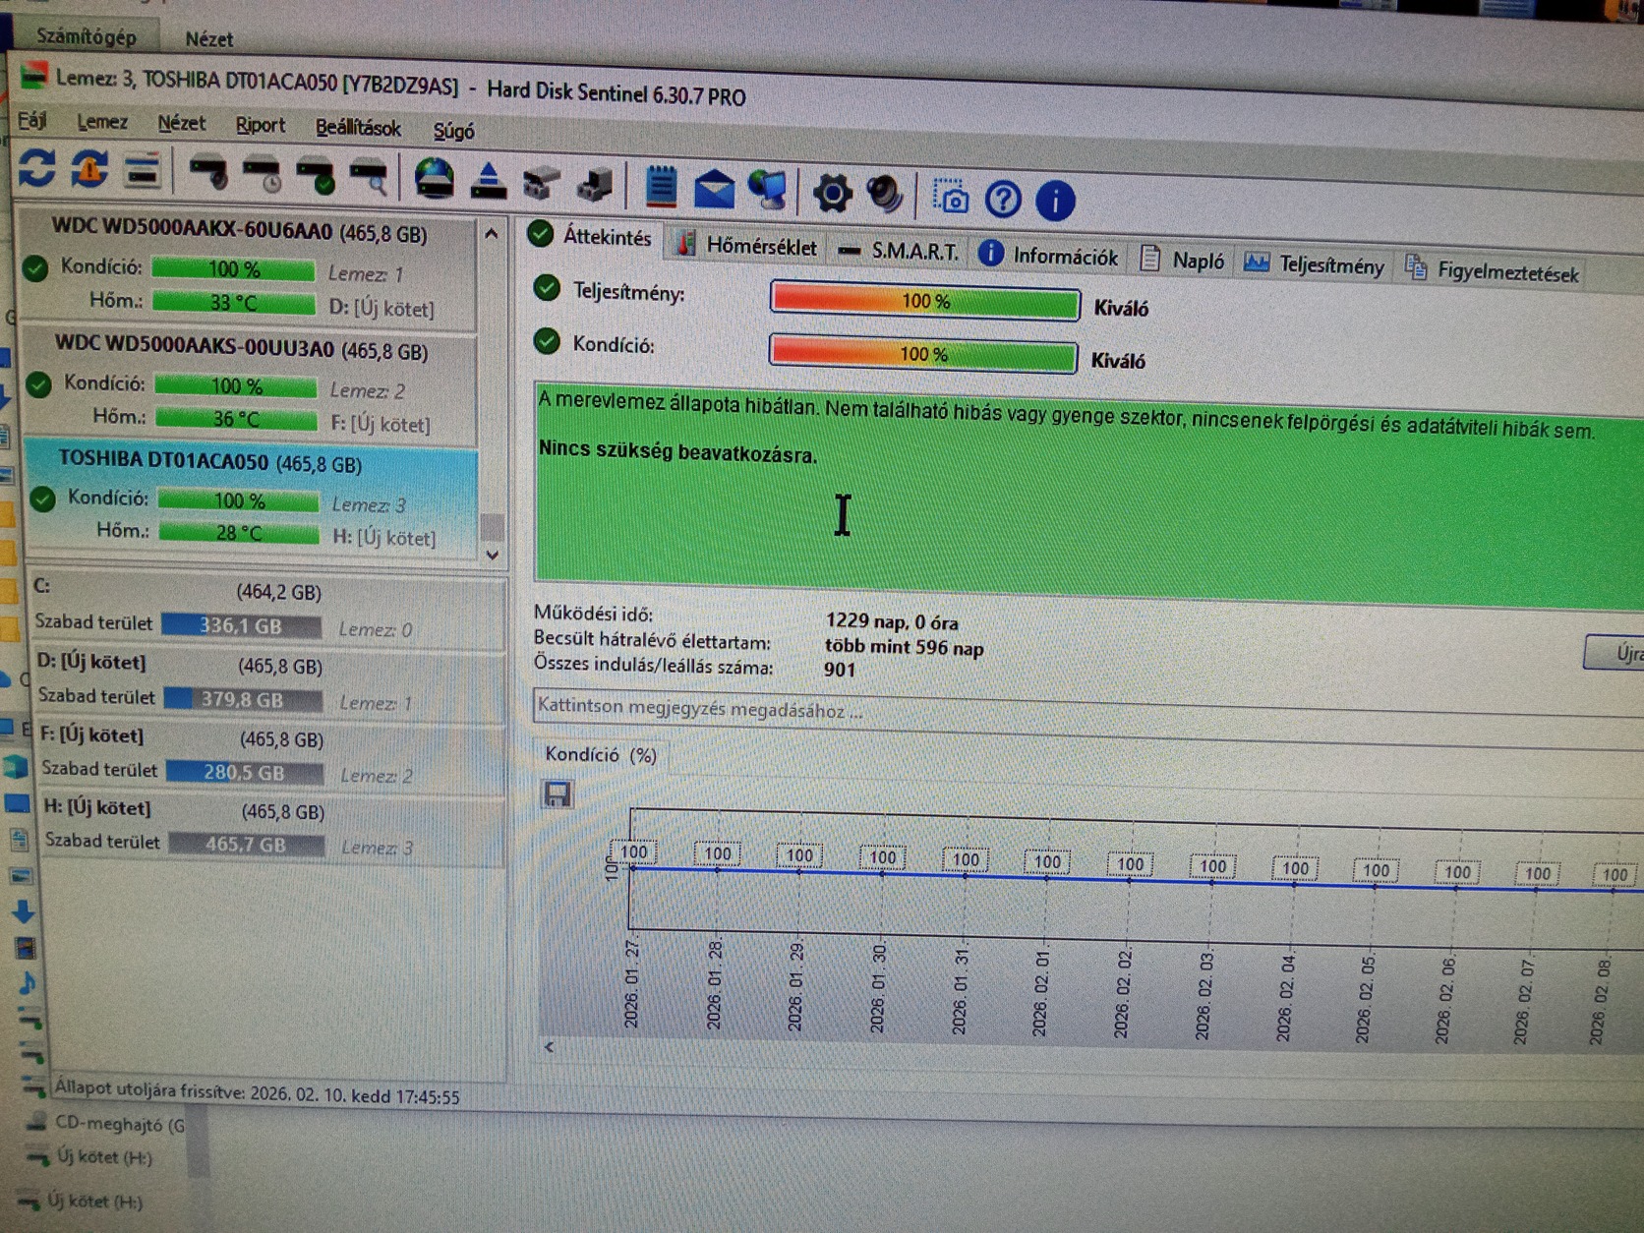Screen dimensions: 1644x1233
Task: Click the dashed camera screenshot icon
Action: click(x=951, y=197)
